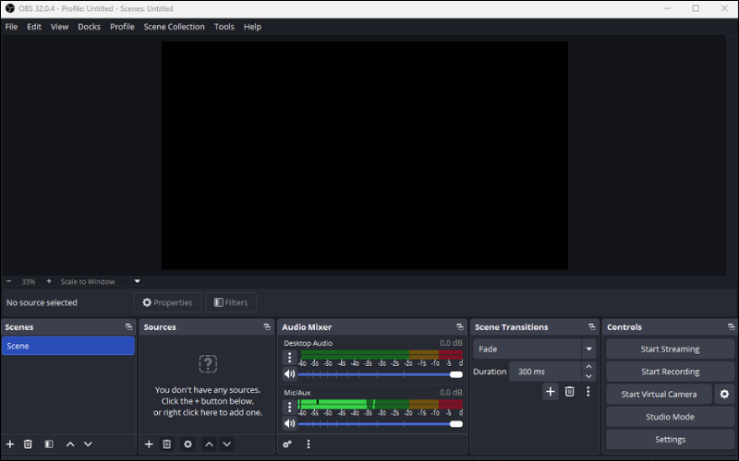The image size is (739, 461).
Task: Click the Properties button
Action: coord(167,302)
